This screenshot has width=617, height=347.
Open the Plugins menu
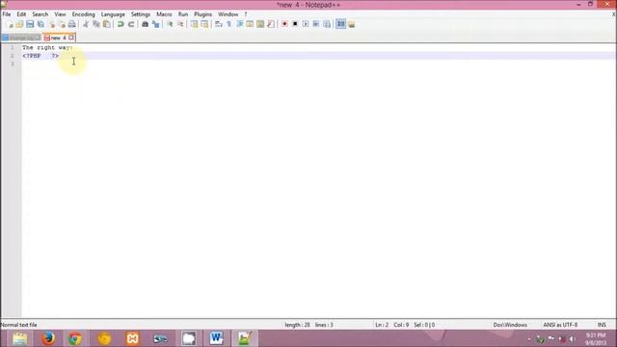[x=203, y=14]
